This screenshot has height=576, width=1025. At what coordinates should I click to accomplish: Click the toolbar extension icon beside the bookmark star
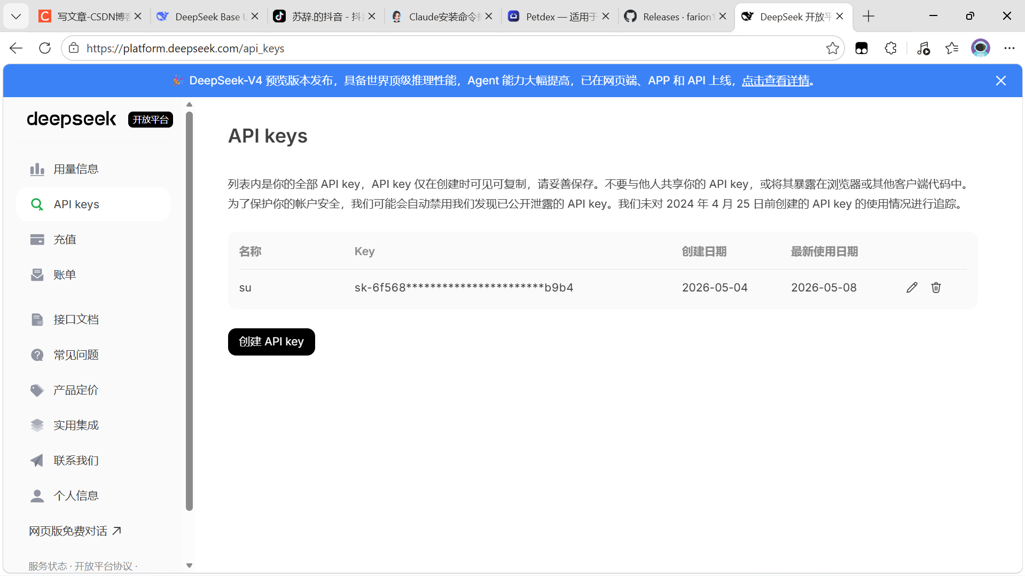click(862, 48)
